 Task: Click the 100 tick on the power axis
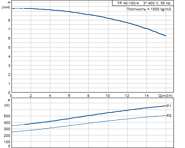[x=7, y=142]
